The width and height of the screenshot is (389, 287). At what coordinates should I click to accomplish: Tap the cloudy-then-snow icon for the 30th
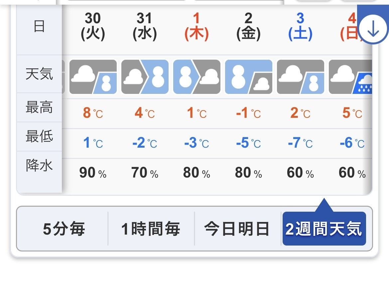click(x=93, y=77)
